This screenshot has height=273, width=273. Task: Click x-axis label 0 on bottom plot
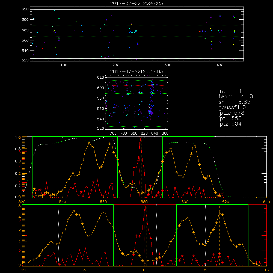point(144,270)
